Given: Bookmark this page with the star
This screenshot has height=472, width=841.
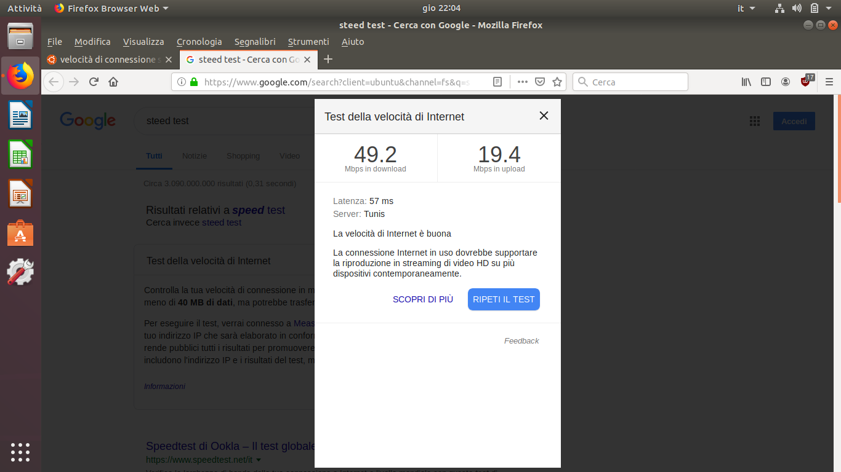Looking at the screenshot, I should [557, 82].
